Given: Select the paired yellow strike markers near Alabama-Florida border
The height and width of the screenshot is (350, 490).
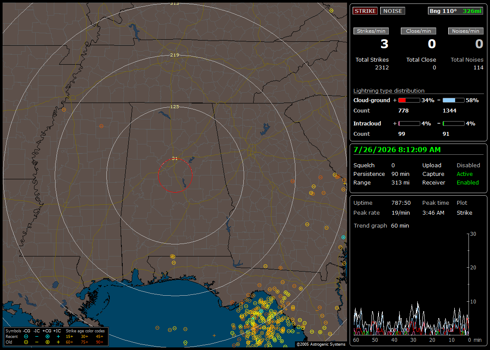Looking at the screenshot, I should tap(173, 256).
